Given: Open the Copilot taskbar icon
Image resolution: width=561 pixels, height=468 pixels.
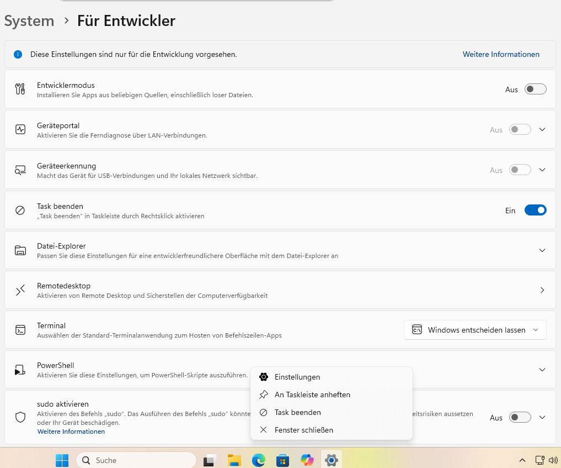Looking at the screenshot, I should pos(307,460).
